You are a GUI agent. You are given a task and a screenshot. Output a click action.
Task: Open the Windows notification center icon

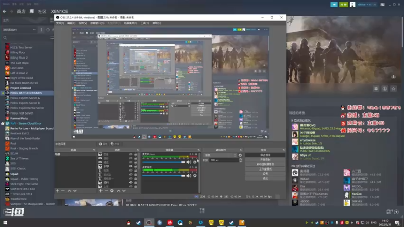pyautogui.click(x=397, y=223)
